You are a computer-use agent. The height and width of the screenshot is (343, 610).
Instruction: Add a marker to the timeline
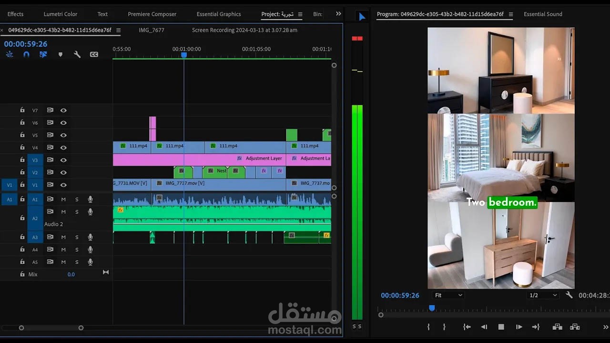61,54
